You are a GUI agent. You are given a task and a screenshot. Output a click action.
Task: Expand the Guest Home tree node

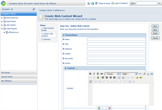tap(2, 21)
